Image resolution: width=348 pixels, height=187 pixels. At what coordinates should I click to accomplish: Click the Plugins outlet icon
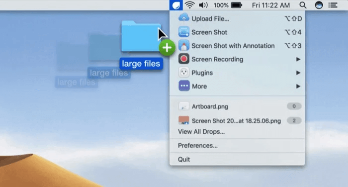[184, 73]
